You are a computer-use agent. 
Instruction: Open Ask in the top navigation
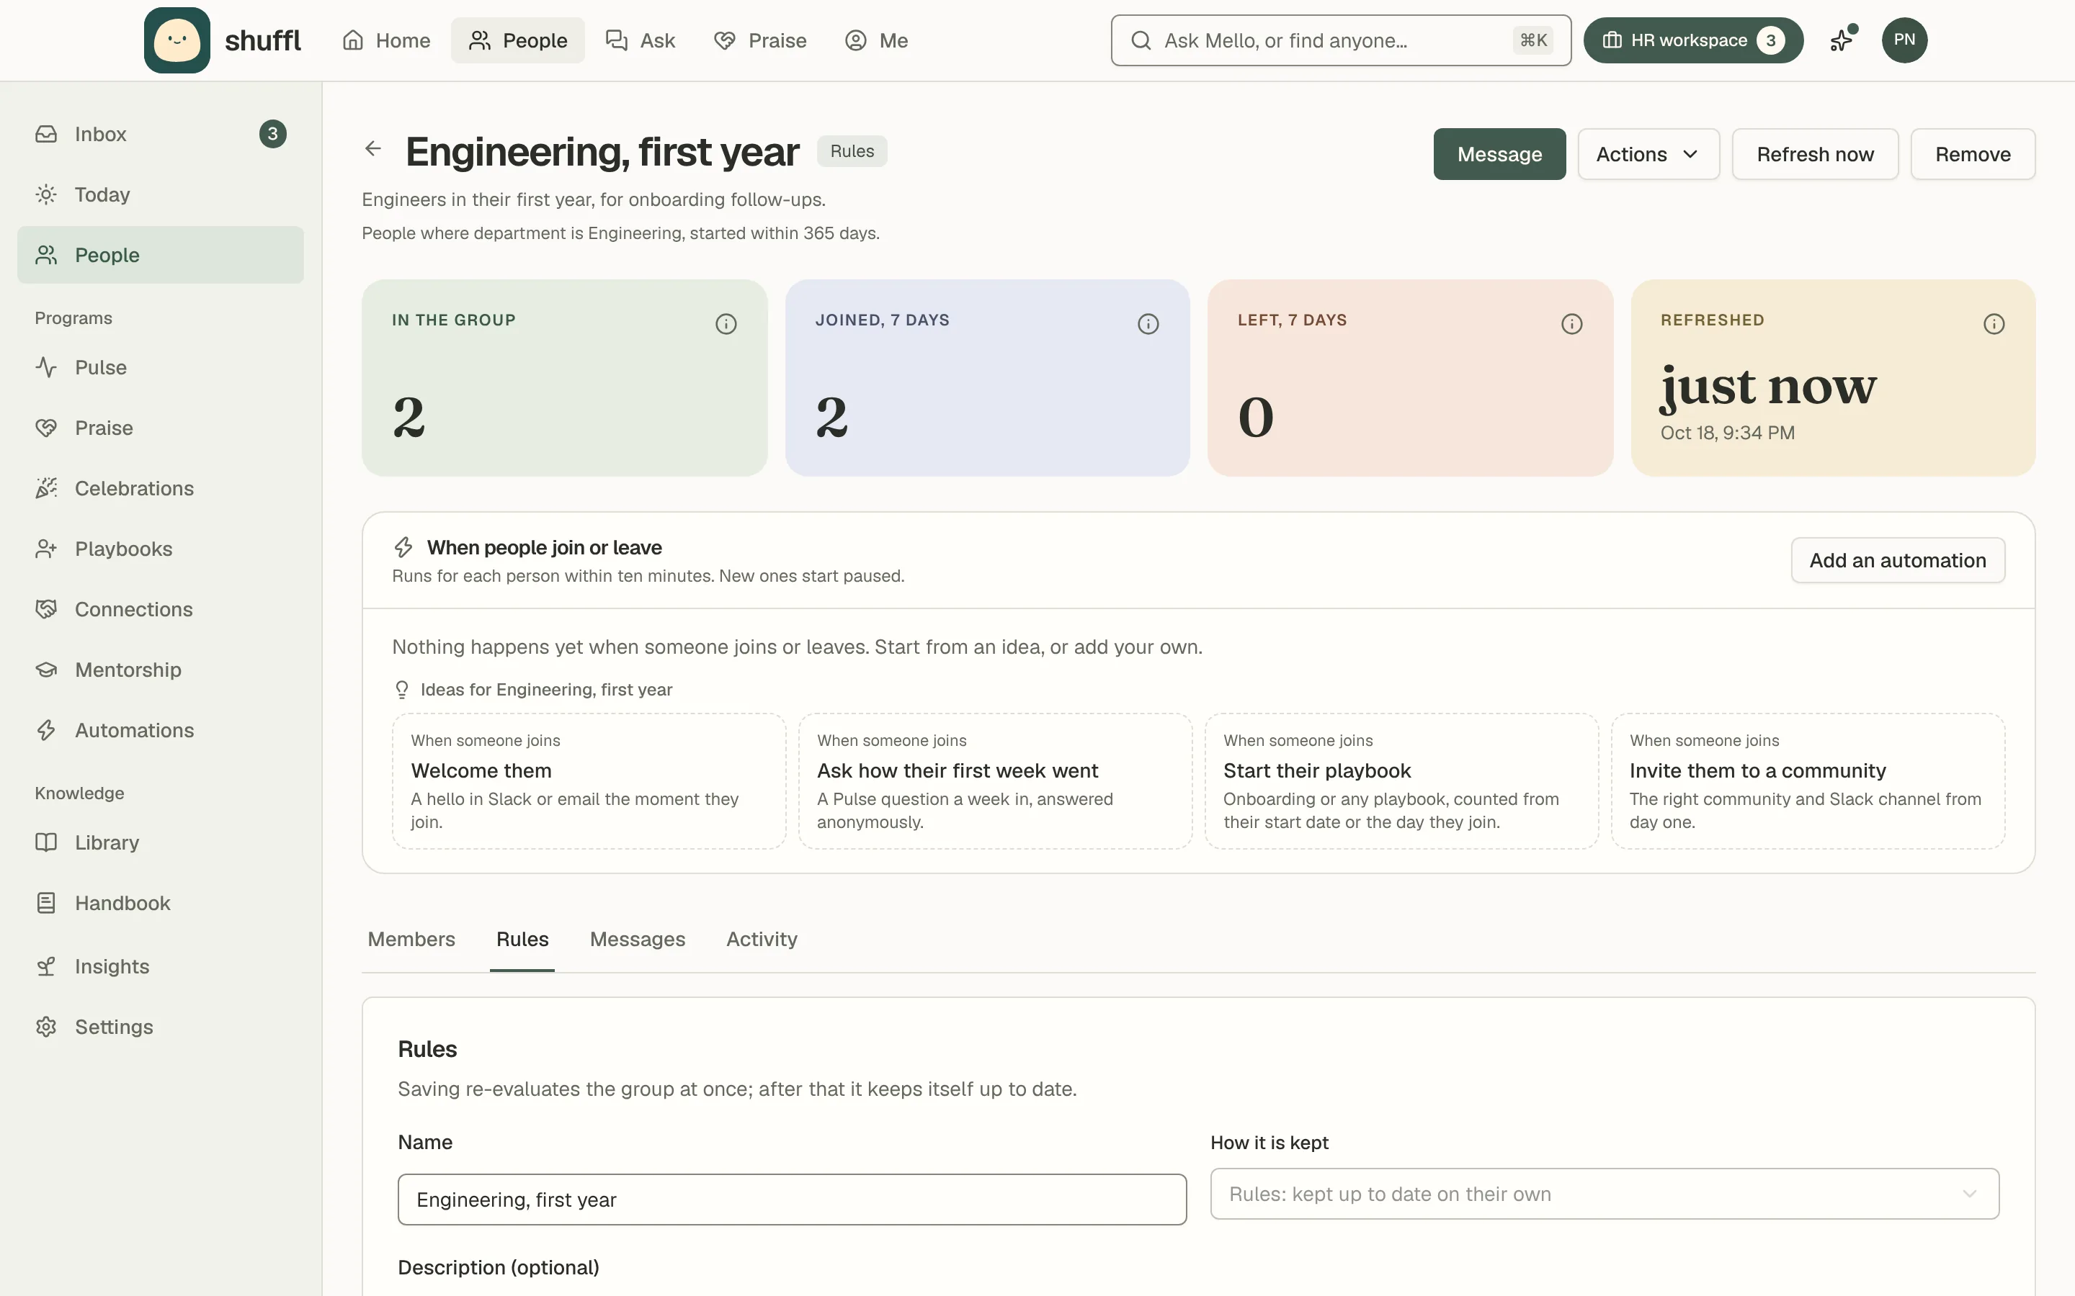(x=641, y=40)
